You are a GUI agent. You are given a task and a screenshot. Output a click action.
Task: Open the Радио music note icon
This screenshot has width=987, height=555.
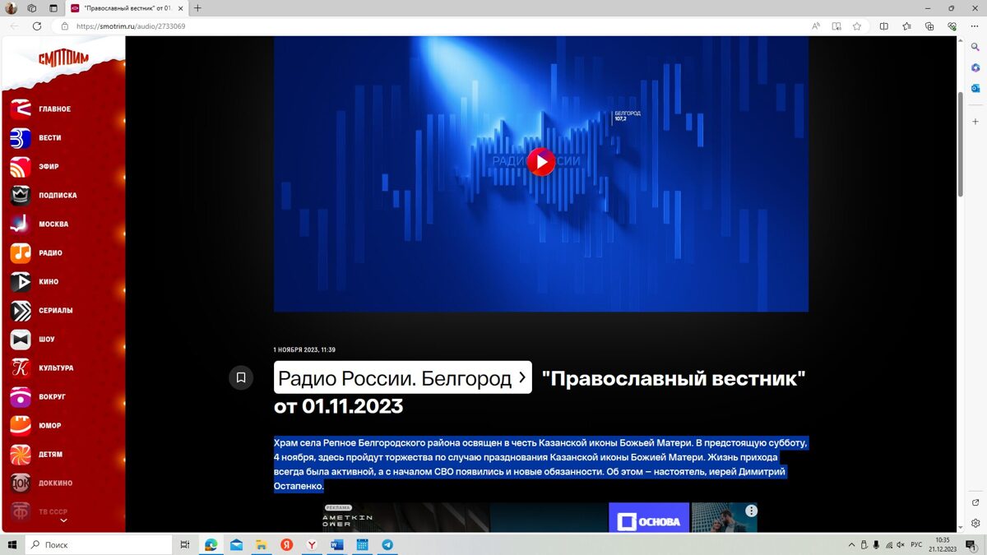(x=21, y=252)
